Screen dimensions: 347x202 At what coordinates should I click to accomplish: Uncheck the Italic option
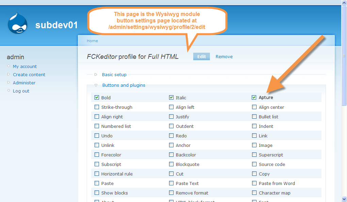pos(171,98)
